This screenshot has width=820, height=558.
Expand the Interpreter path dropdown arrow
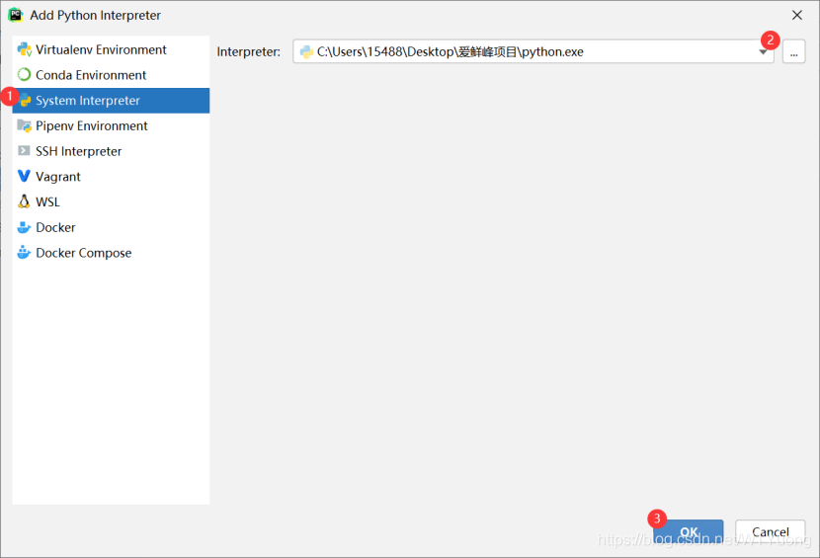[x=763, y=52]
